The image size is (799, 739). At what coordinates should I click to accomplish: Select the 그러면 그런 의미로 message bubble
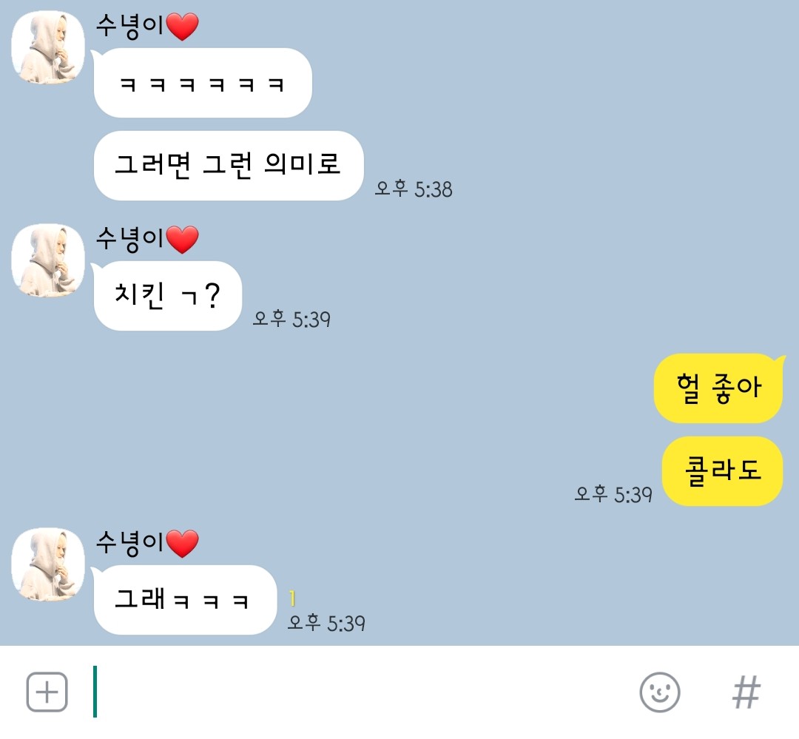click(229, 165)
